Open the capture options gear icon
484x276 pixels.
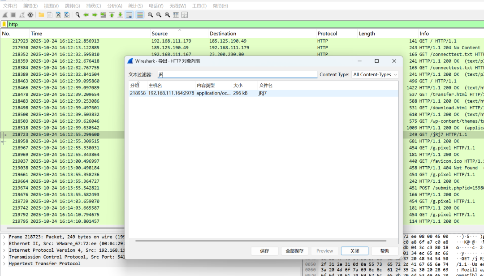click(30, 15)
